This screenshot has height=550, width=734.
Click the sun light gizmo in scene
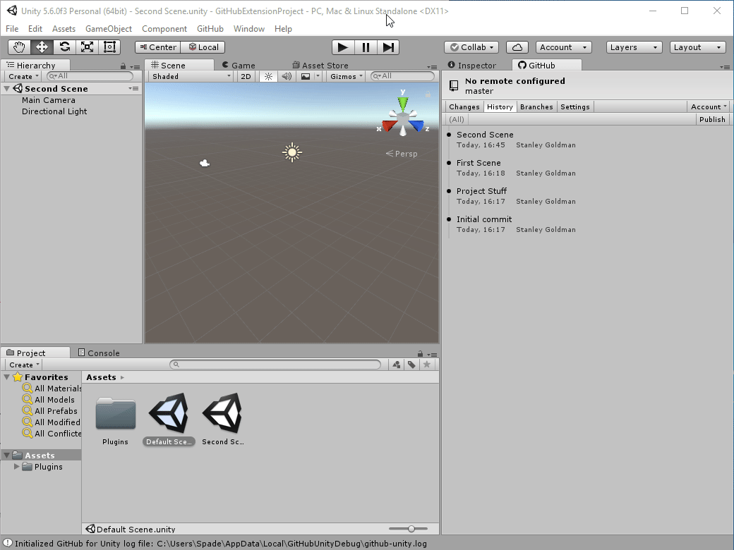coord(292,152)
